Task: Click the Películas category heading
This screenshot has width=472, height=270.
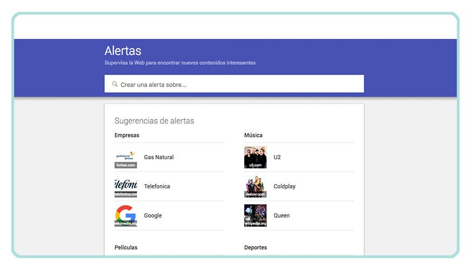Action: pos(126,247)
